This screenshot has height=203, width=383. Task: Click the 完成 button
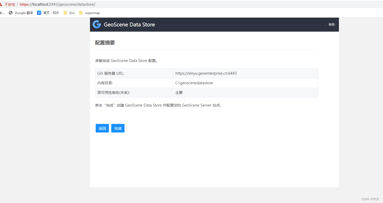point(118,128)
